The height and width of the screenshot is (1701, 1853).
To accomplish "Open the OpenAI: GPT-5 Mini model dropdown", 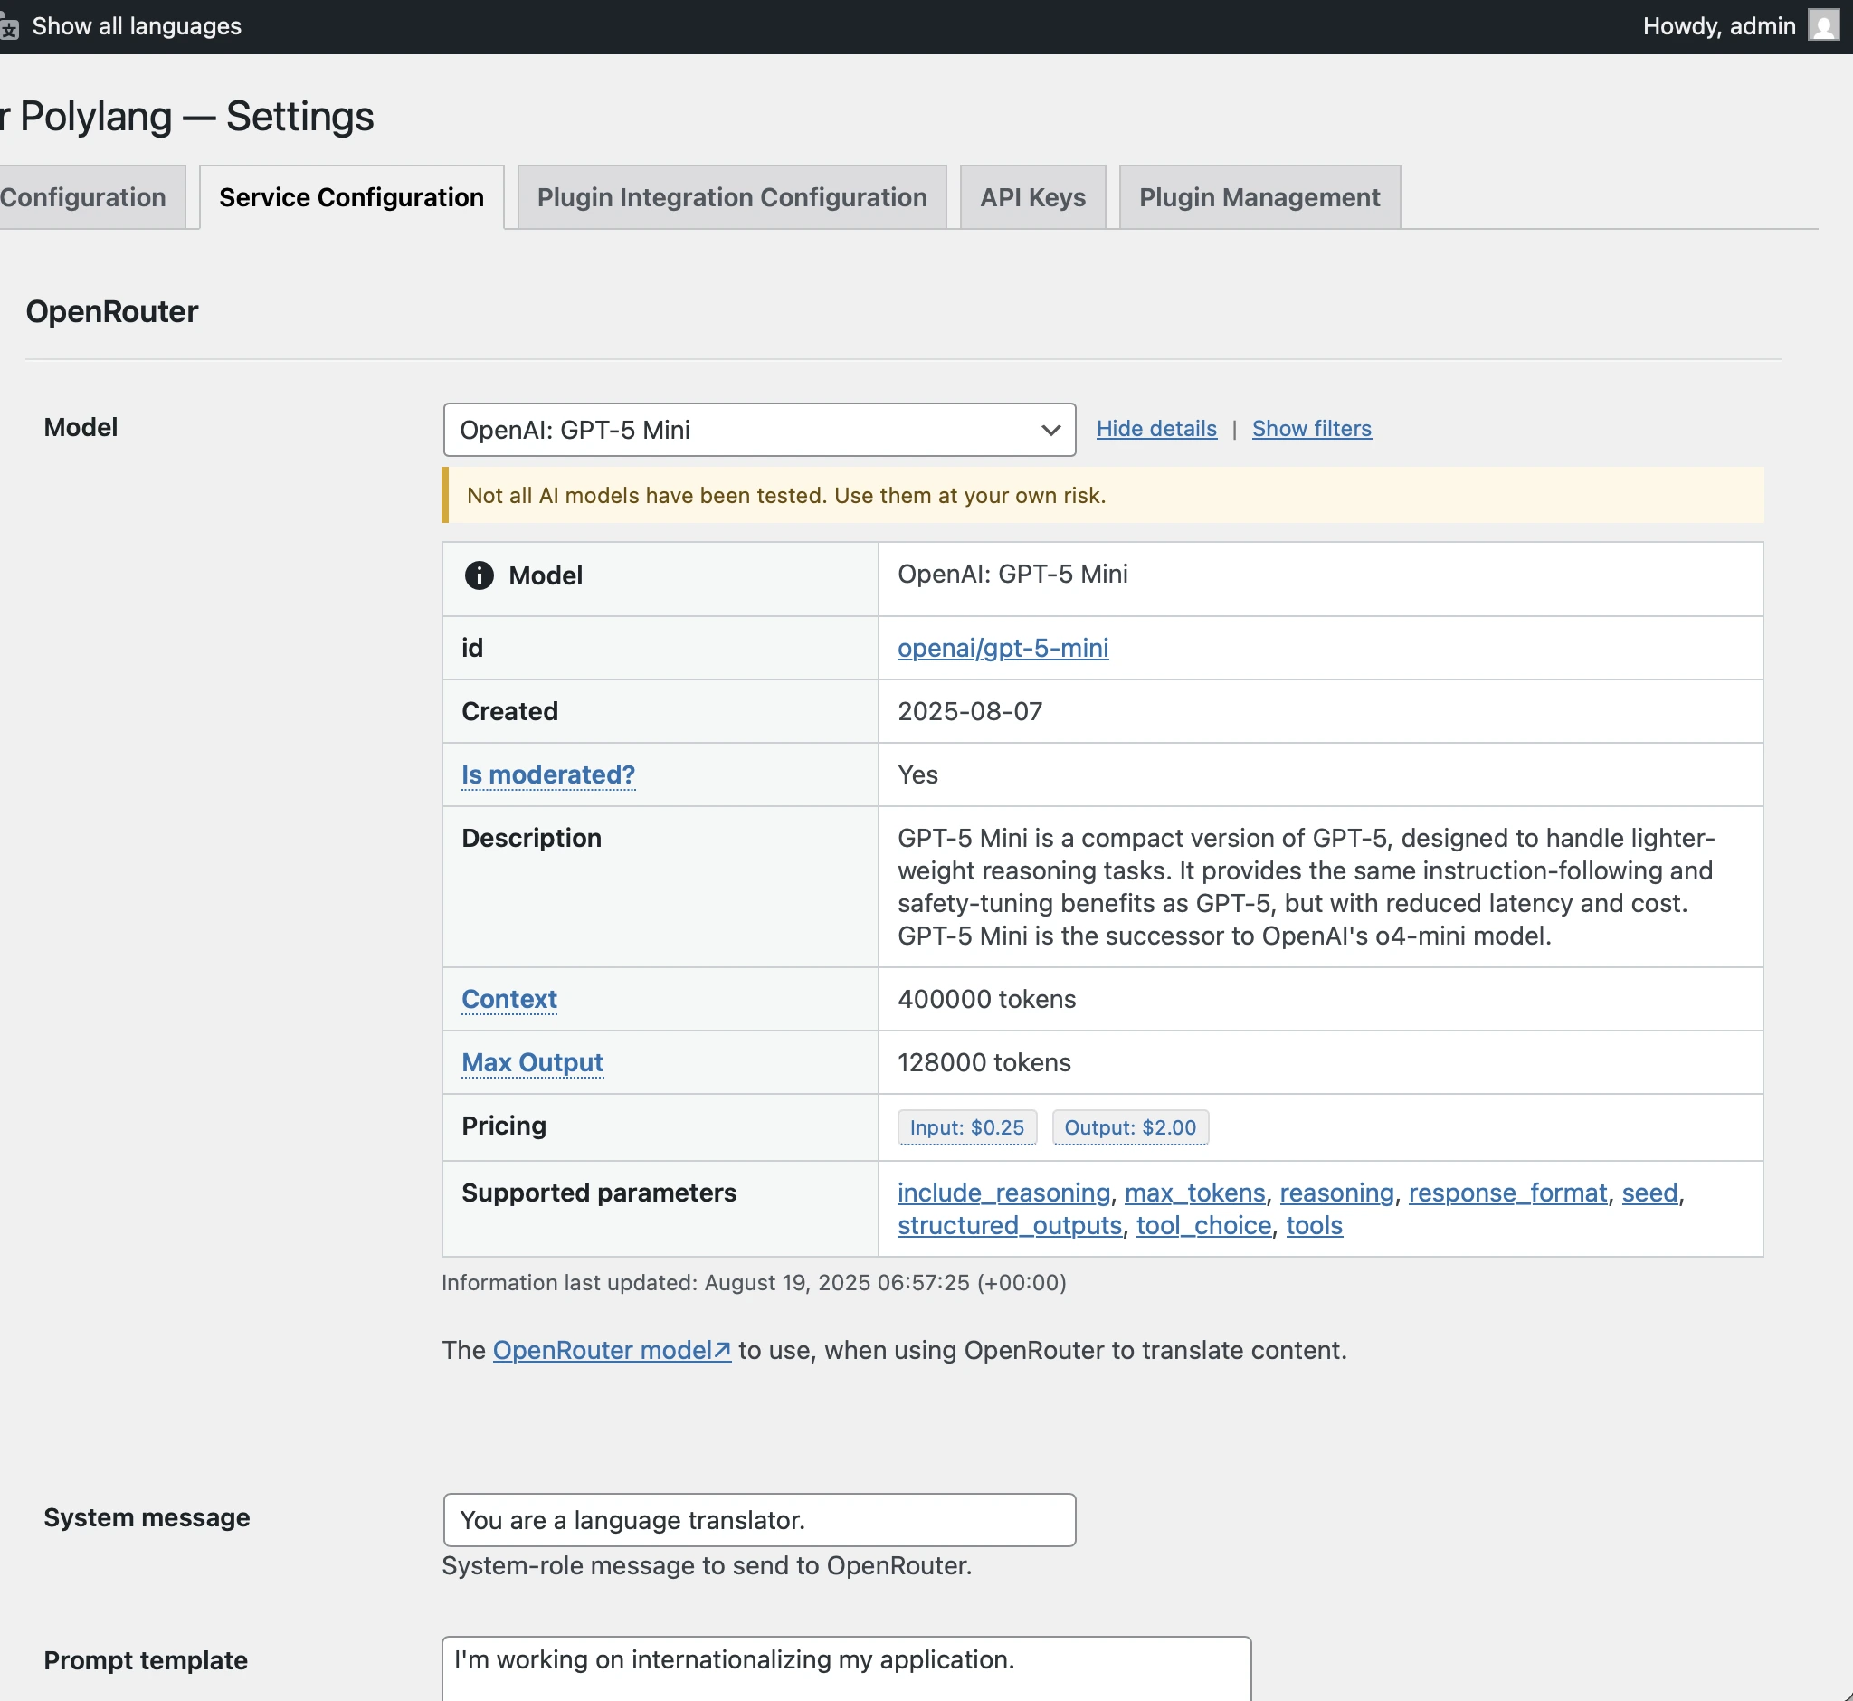I will point(757,430).
